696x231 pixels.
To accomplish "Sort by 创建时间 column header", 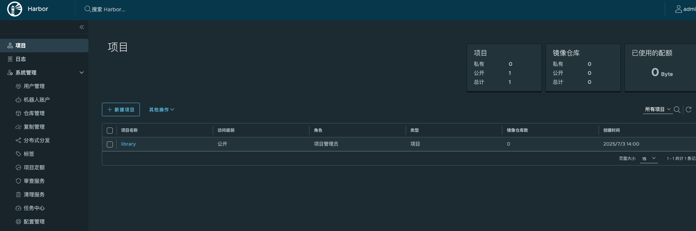I will [611, 130].
